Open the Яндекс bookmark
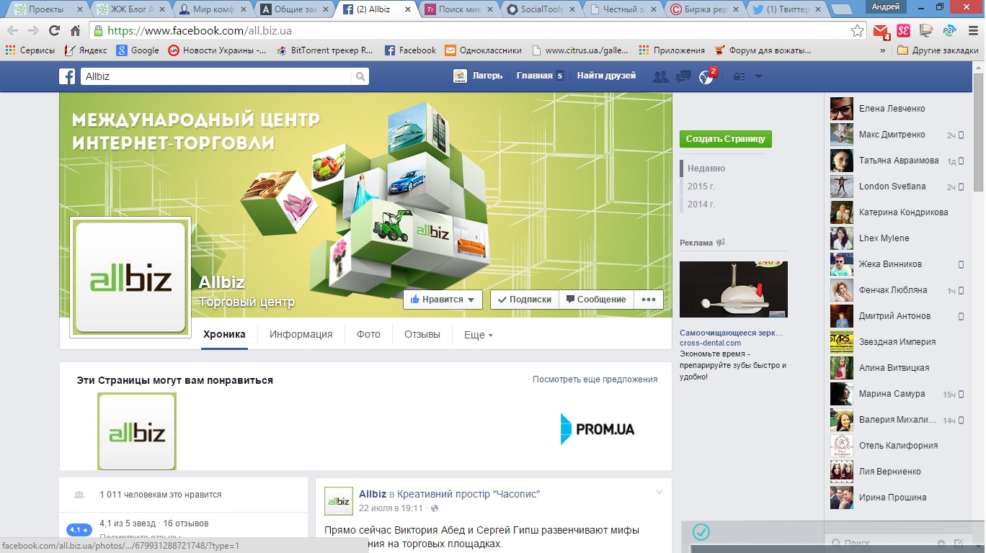 click(x=86, y=50)
